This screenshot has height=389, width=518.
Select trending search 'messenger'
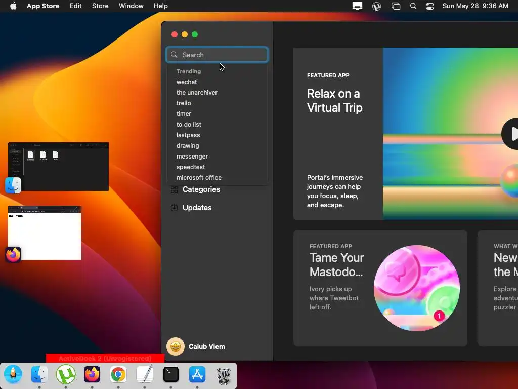coord(192,156)
